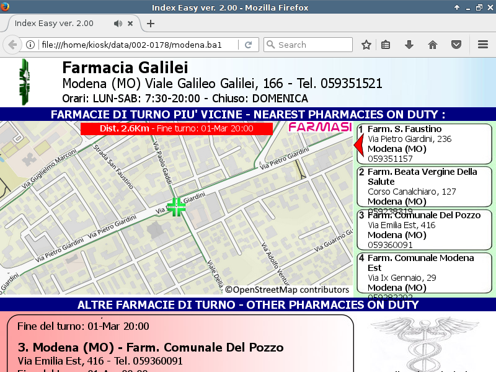
Task: Select the Index Easy ver. 2.00 tab
Action: 56,24
